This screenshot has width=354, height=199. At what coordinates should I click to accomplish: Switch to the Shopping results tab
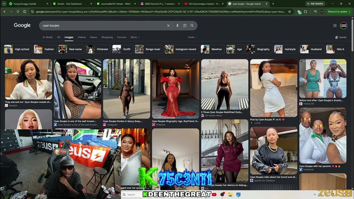(107, 37)
